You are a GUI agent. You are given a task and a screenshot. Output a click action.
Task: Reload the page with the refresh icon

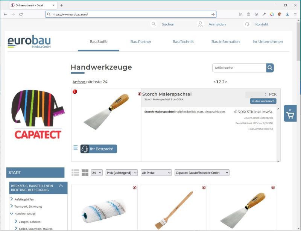[x=21, y=14]
